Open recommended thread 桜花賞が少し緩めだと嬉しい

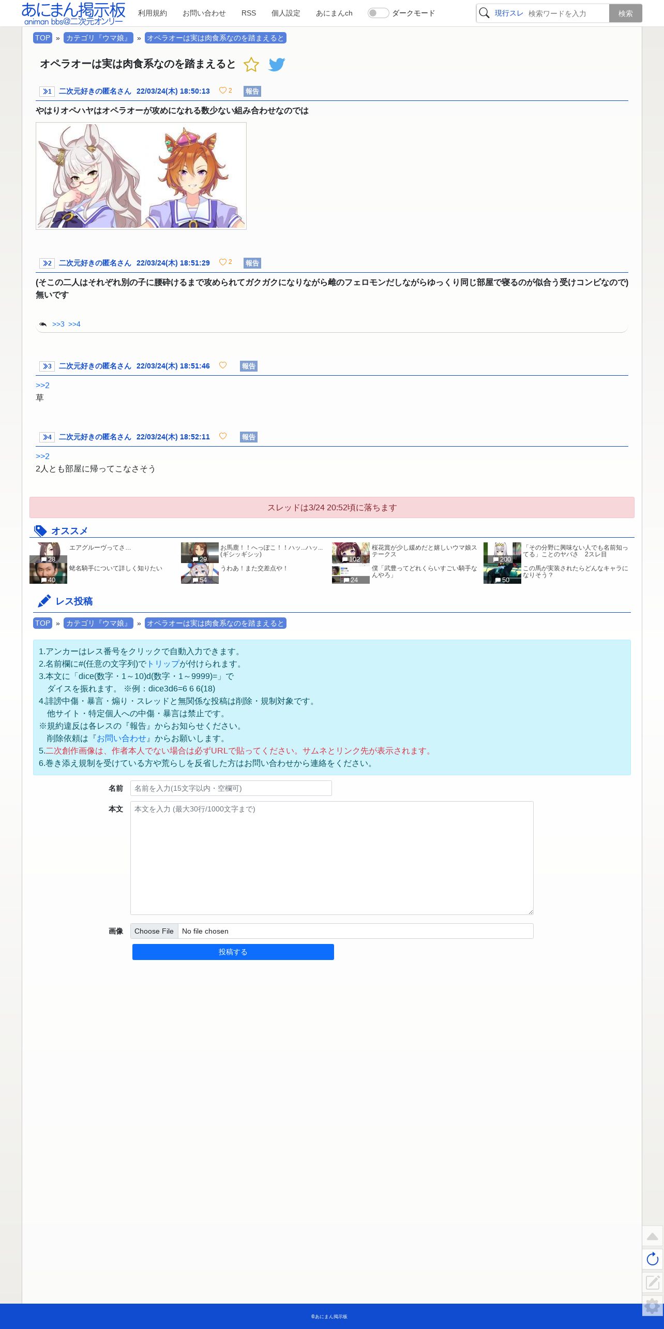point(424,551)
